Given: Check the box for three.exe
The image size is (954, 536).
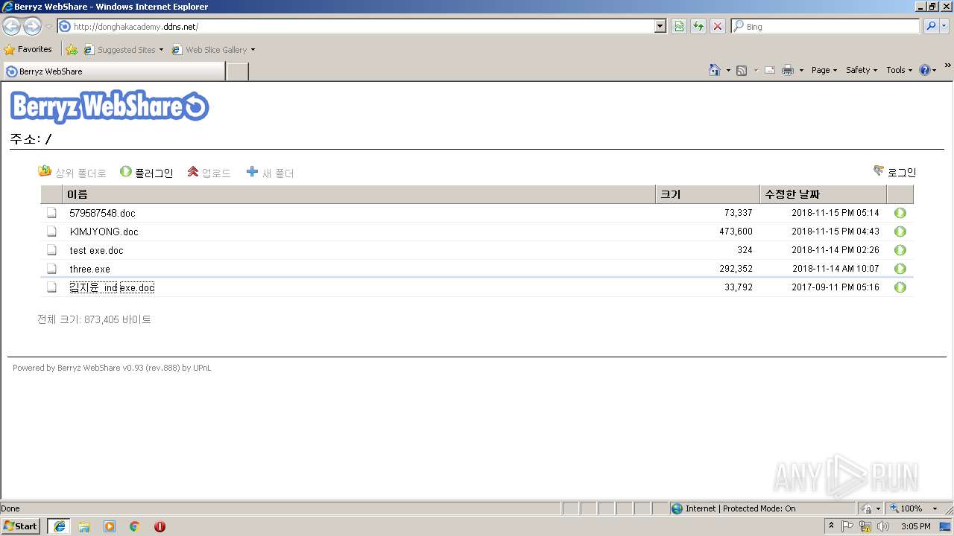Looking at the screenshot, I should pos(51,269).
